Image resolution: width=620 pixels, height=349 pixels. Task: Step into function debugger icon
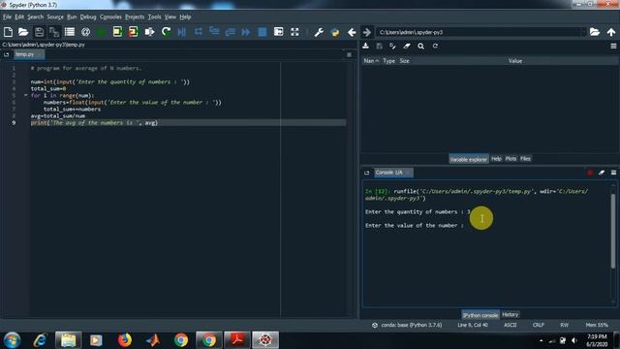coord(214,32)
